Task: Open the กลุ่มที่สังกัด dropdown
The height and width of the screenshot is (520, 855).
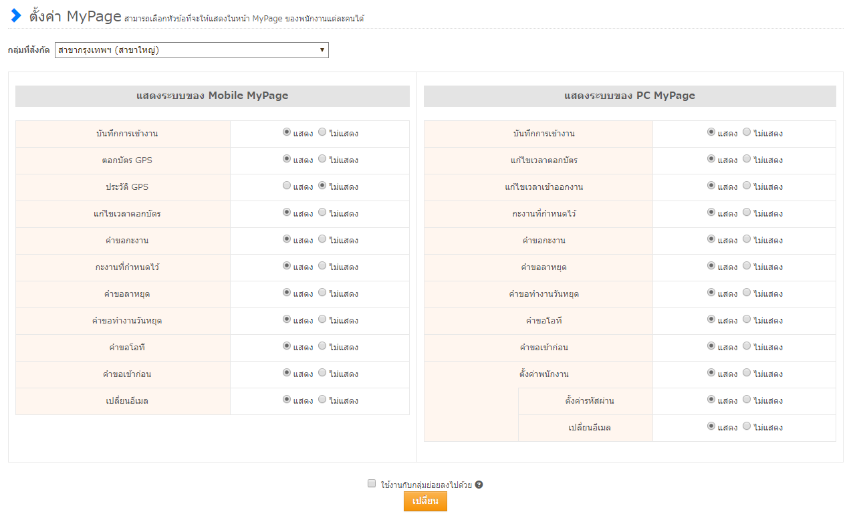Action: pyautogui.click(x=192, y=50)
